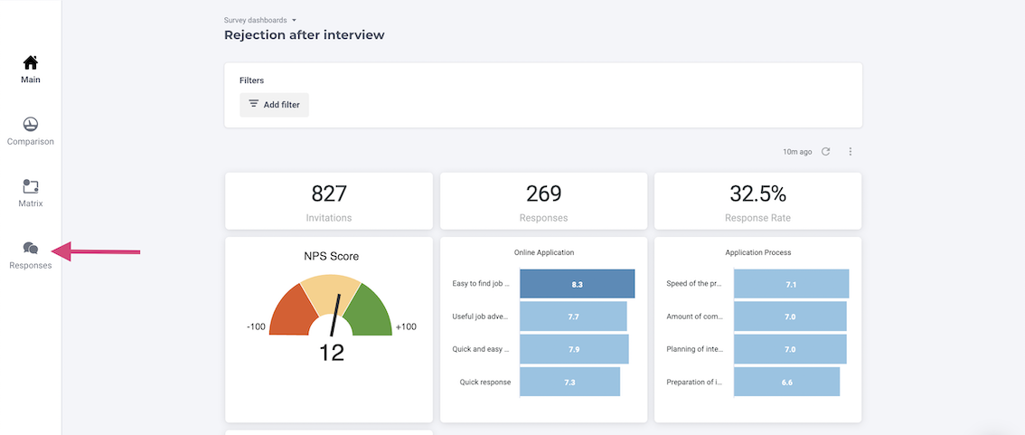The width and height of the screenshot is (1025, 435).
Task: Click the 6.6 Preparation of i... bar
Action: coord(786,382)
